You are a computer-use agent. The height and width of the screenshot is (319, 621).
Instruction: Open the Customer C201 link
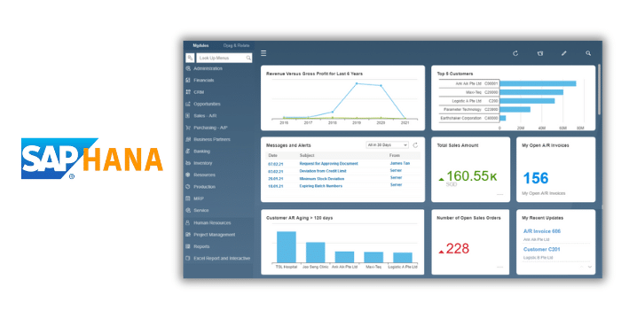[542, 249]
